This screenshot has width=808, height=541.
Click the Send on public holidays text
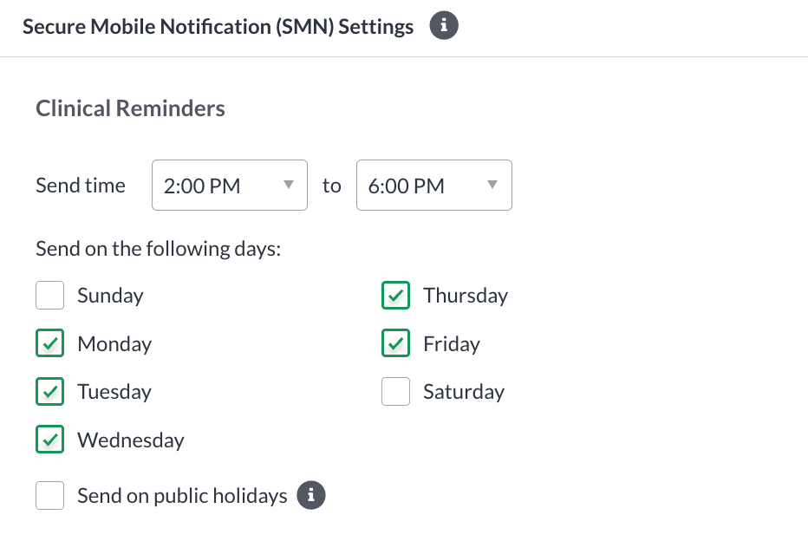182,496
